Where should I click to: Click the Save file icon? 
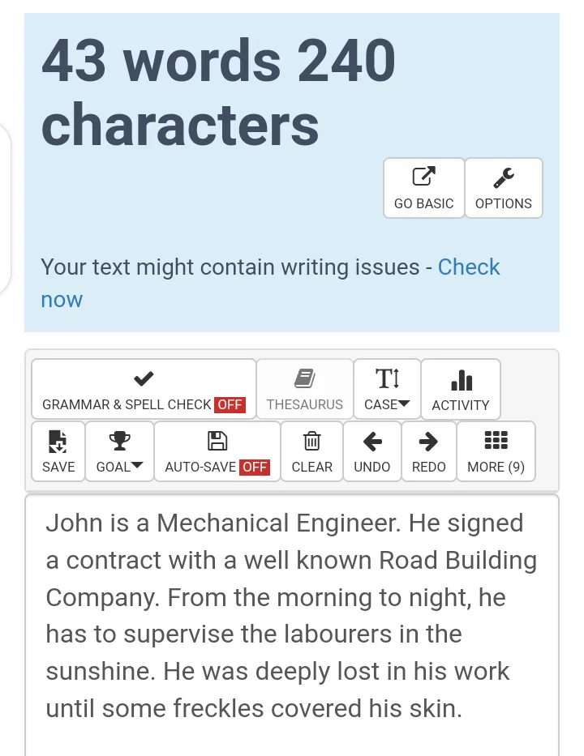(x=58, y=441)
